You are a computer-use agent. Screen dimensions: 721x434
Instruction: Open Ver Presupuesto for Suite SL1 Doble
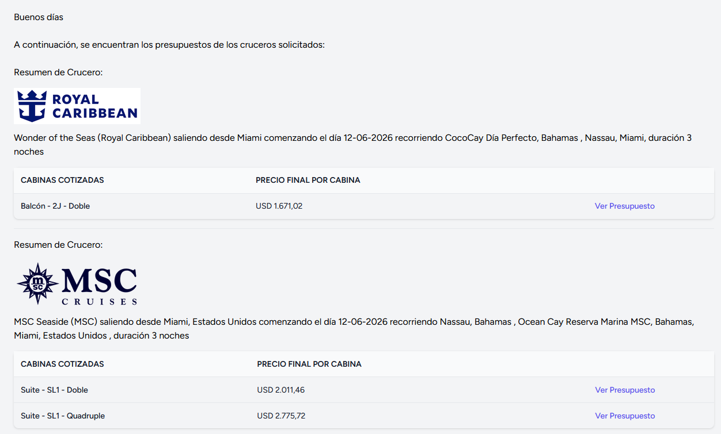point(625,390)
